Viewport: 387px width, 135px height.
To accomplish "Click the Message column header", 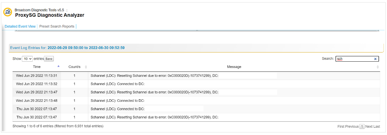I will (x=234, y=67).
